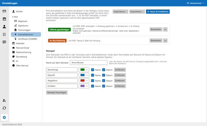Remove the Erhalten stamp via Entfernen

pyautogui.click(x=120, y=86)
